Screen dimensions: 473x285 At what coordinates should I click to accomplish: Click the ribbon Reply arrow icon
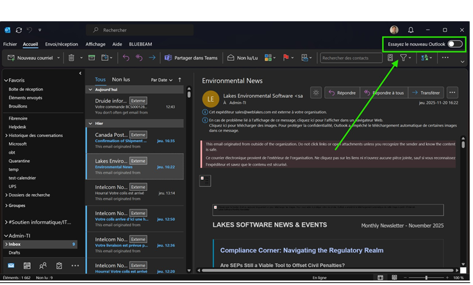(x=126, y=58)
